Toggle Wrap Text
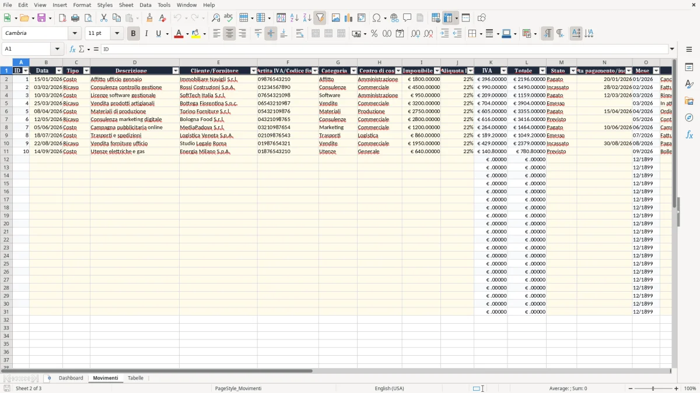 pyautogui.click(x=300, y=34)
